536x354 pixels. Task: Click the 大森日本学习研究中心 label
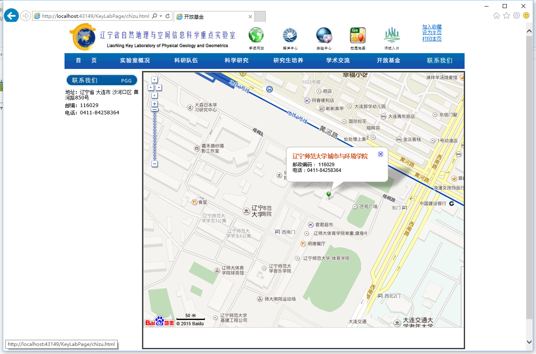point(206,107)
